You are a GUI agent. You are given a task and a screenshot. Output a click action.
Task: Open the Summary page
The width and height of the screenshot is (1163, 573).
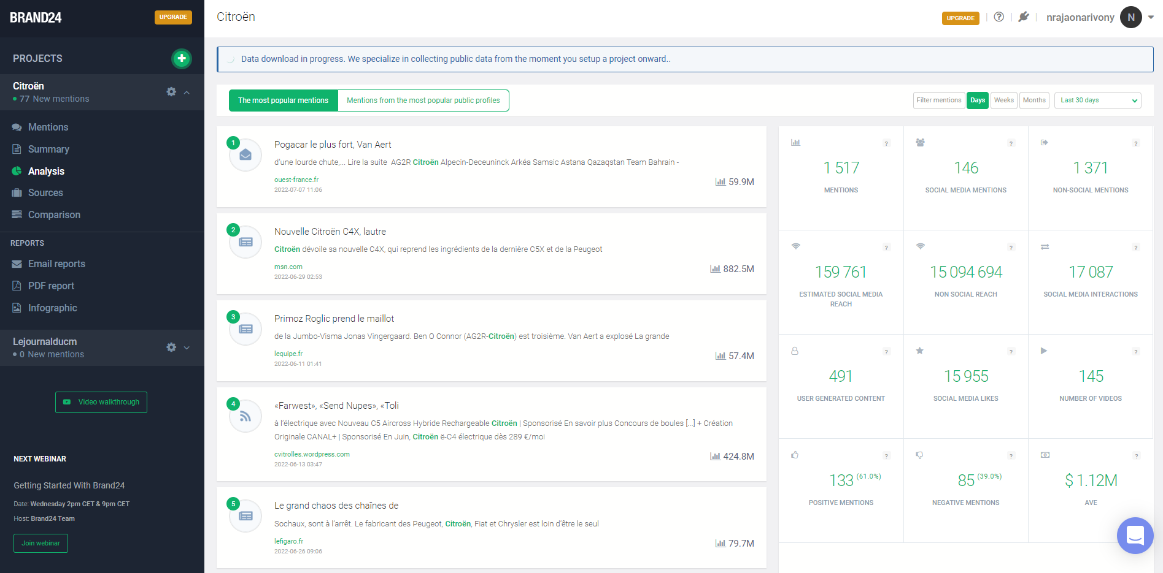(x=48, y=149)
